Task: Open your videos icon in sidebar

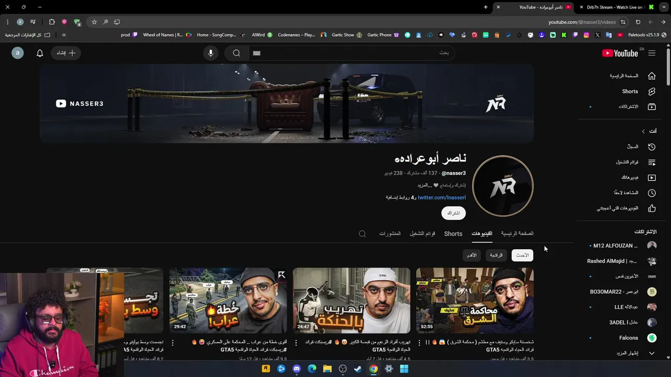Action: click(x=652, y=178)
